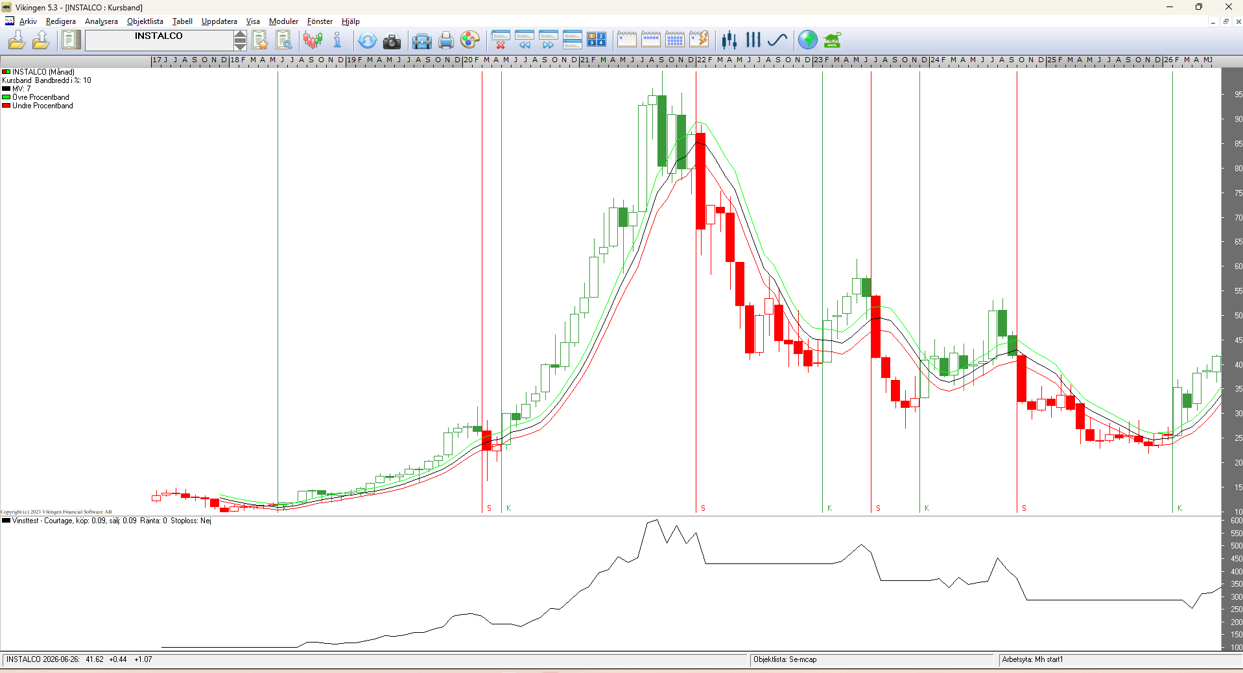Click the MV: 7 legend entry
The image size is (1243, 673).
pyautogui.click(x=21, y=89)
